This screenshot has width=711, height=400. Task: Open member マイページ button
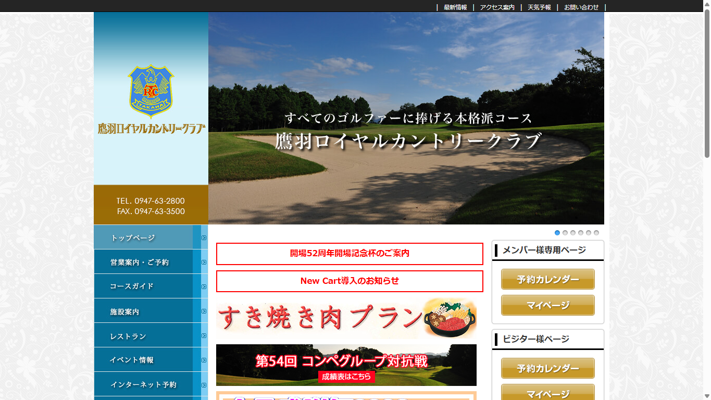click(x=548, y=305)
